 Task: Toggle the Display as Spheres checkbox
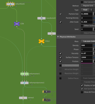[82, 85]
